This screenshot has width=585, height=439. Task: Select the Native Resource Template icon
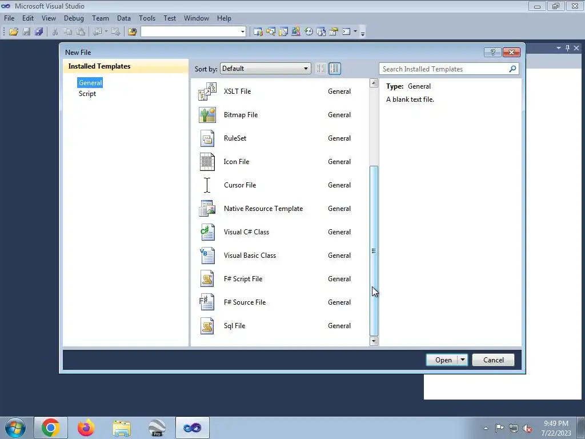click(x=207, y=209)
